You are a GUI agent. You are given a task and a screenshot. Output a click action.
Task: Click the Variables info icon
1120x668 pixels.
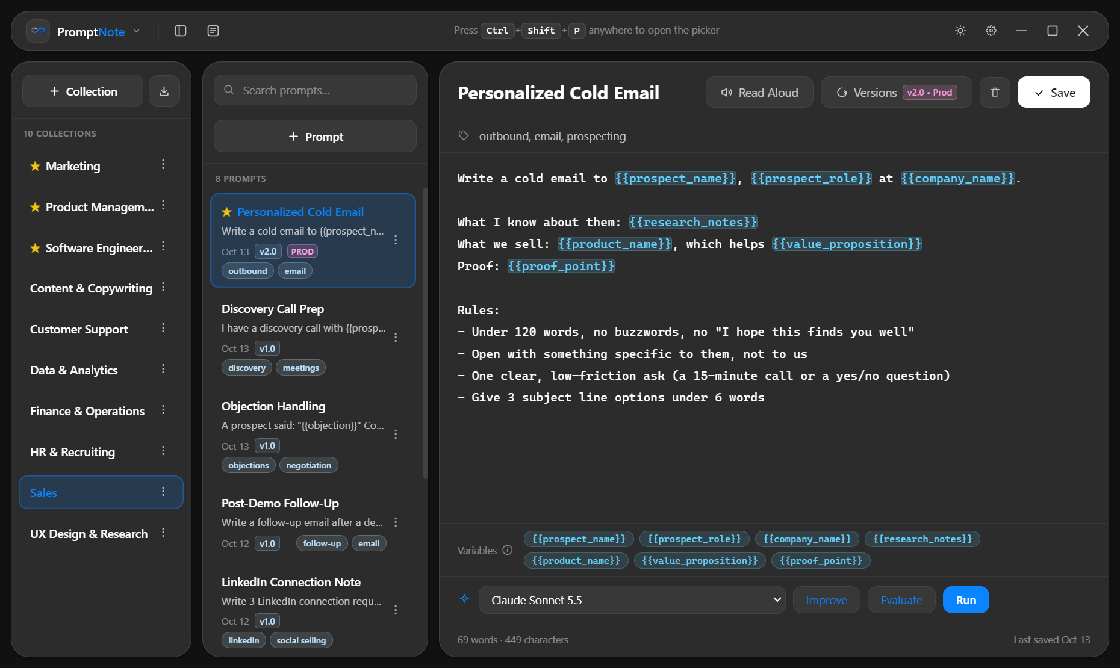[508, 550]
